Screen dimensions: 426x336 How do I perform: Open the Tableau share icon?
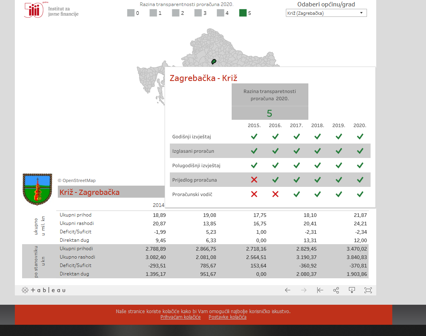[x=336, y=290]
